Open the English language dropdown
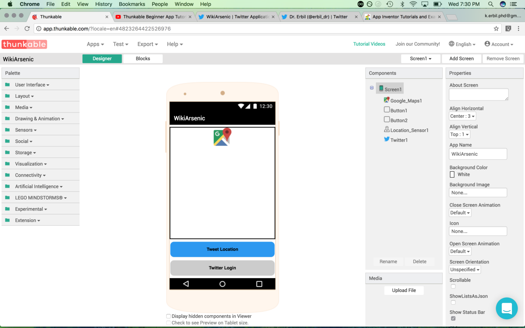525x328 pixels. [x=462, y=44]
